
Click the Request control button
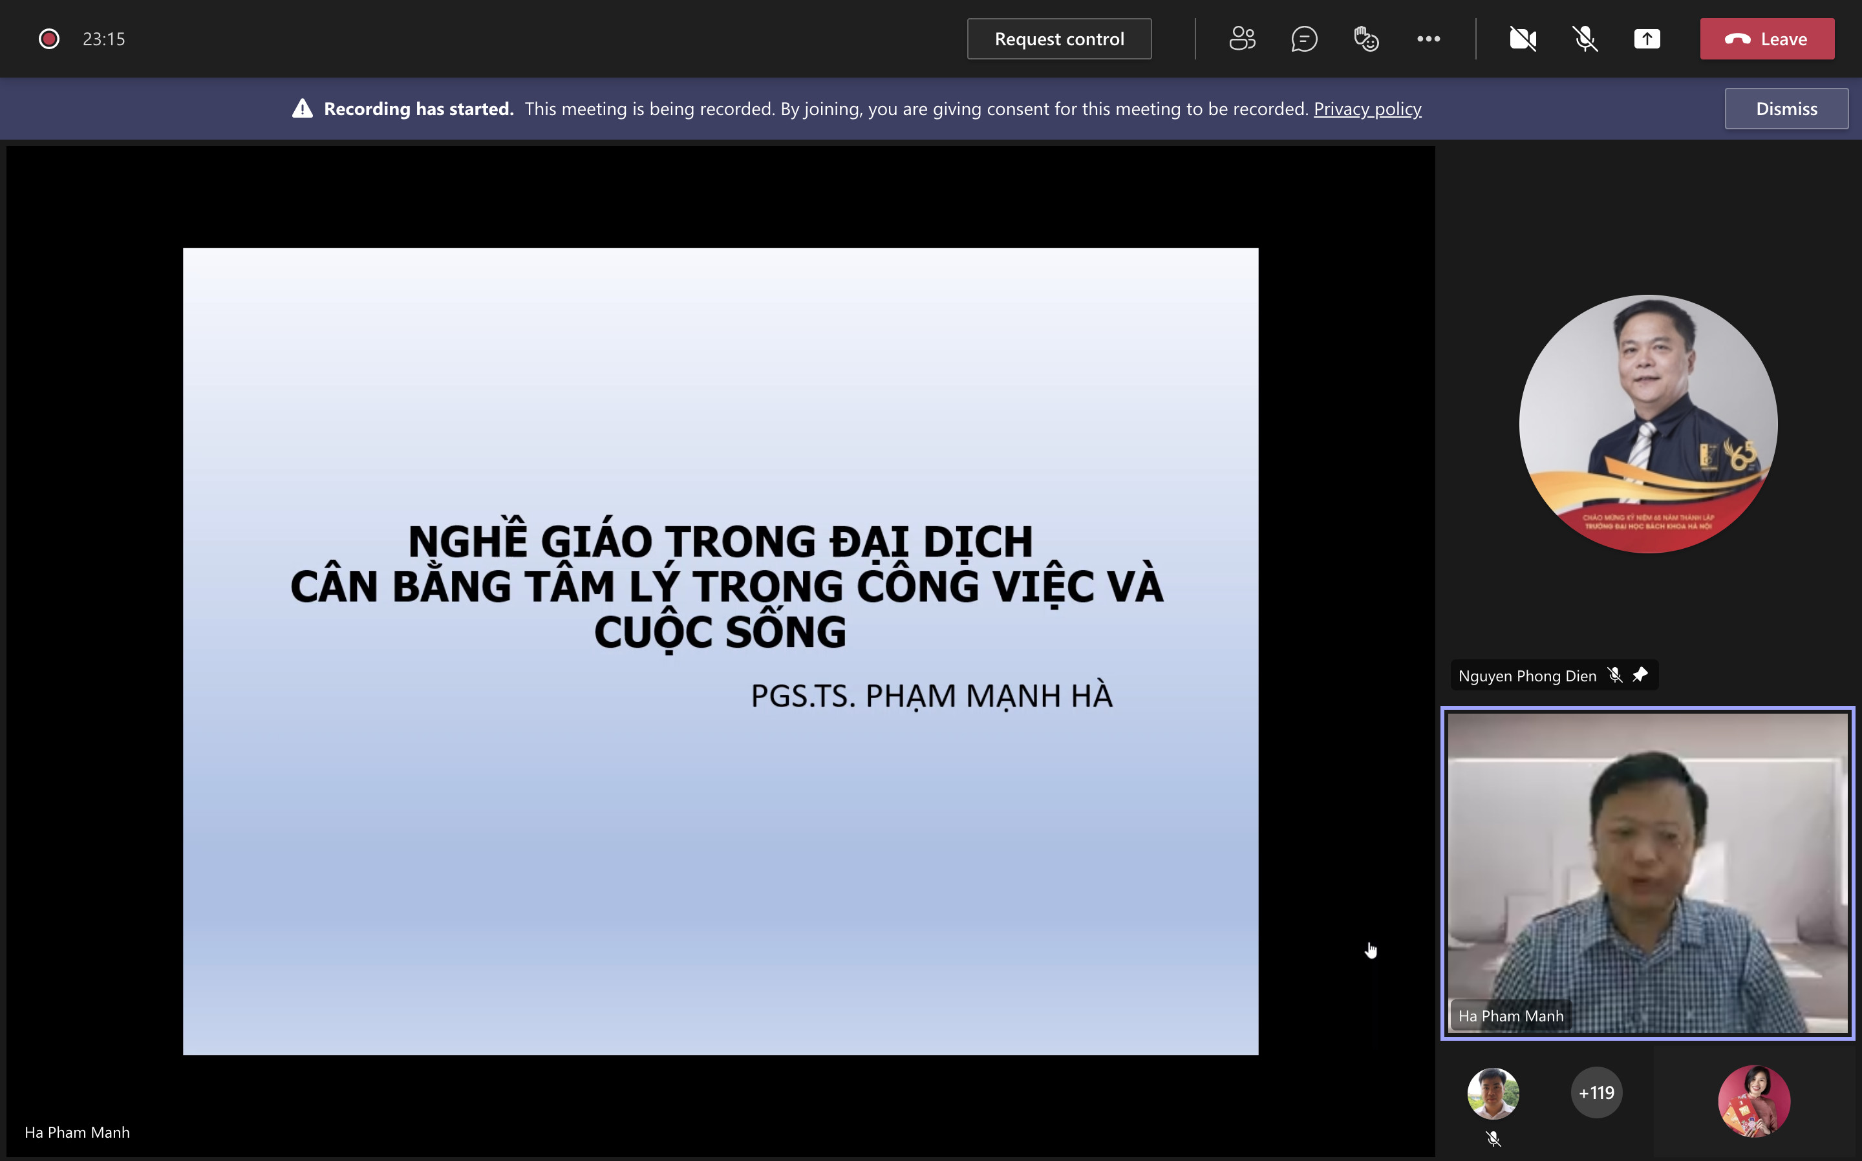click(x=1059, y=38)
